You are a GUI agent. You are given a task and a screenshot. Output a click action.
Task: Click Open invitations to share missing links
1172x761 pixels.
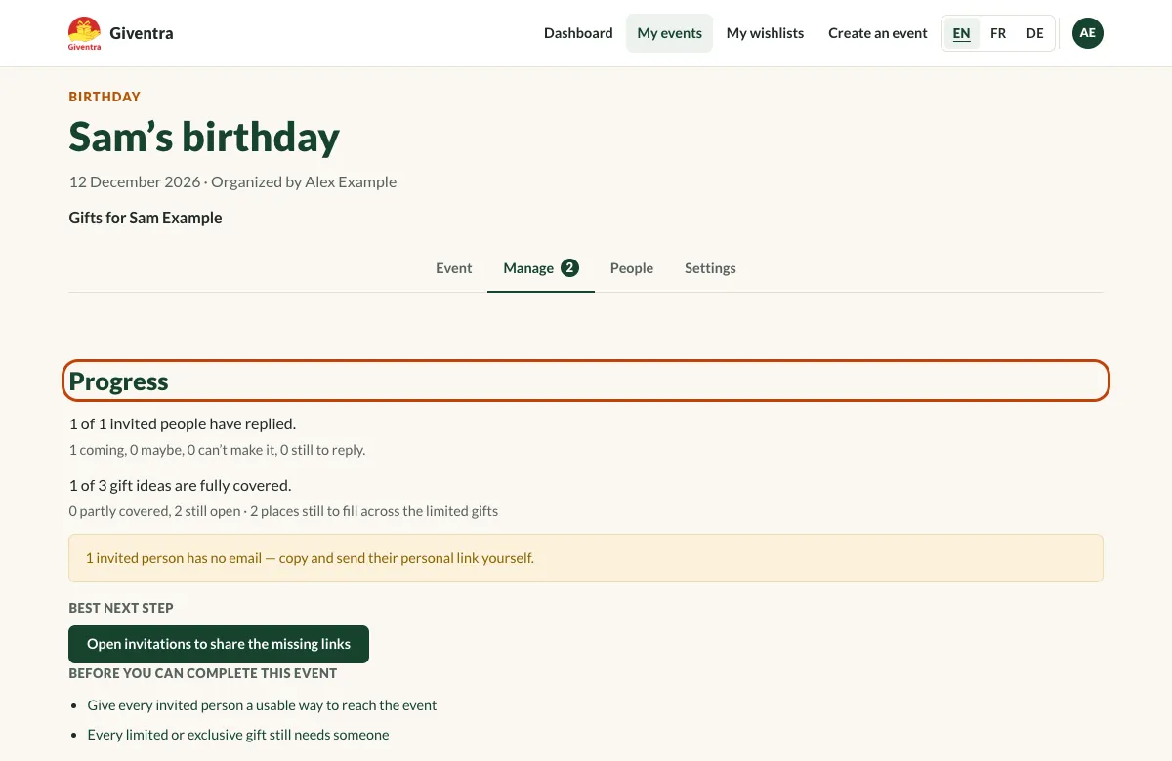(x=219, y=644)
